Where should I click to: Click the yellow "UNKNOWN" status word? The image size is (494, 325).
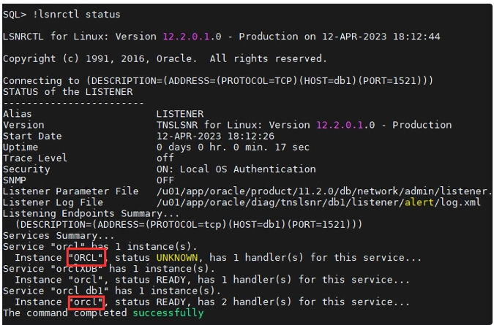pyautogui.click(x=177, y=258)
